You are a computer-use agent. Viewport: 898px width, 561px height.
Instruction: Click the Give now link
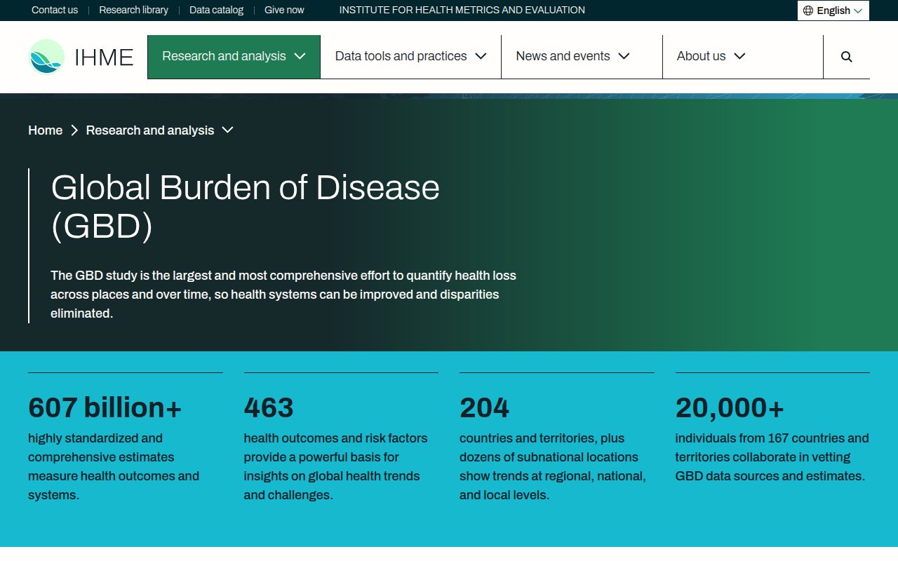pyautogui.click(x=284, y=10)
